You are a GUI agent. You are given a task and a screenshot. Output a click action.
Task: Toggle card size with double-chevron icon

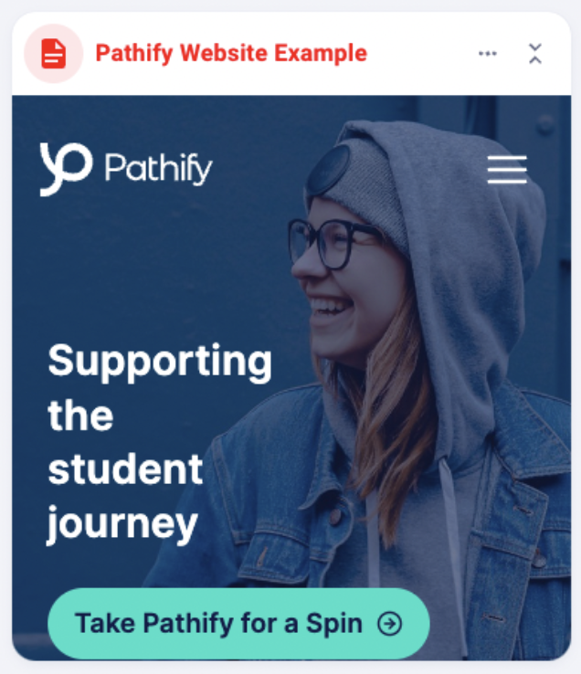coord(535,54)
